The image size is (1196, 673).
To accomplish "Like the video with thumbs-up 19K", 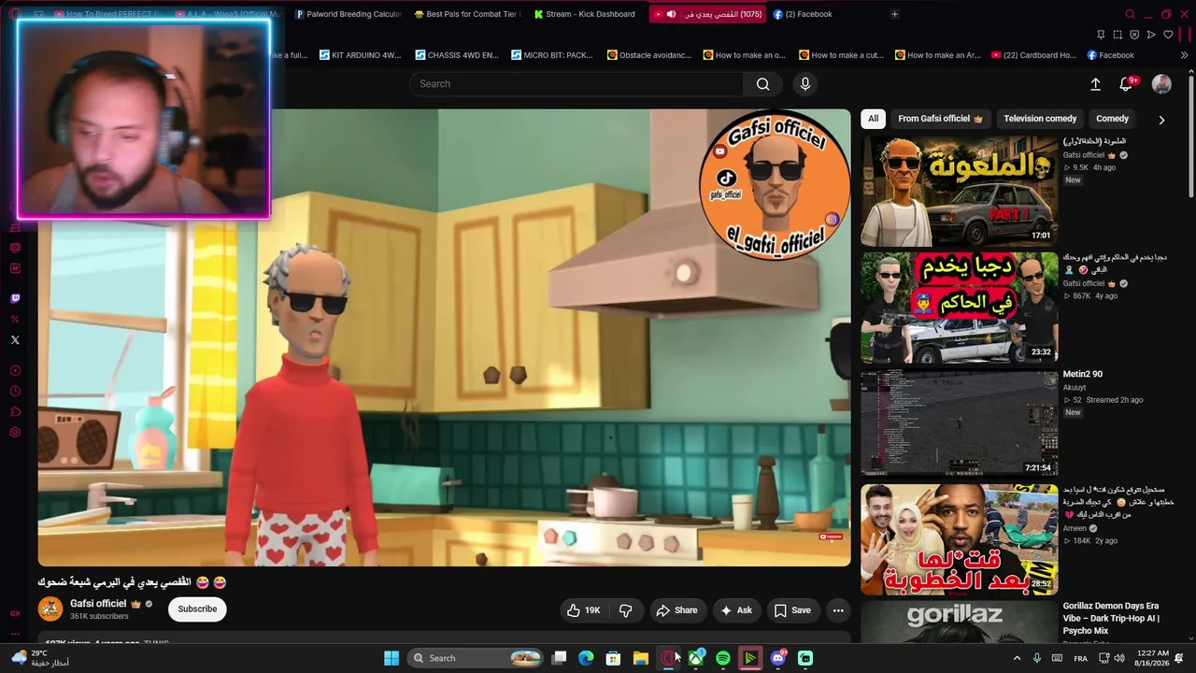I will [583, 610].
